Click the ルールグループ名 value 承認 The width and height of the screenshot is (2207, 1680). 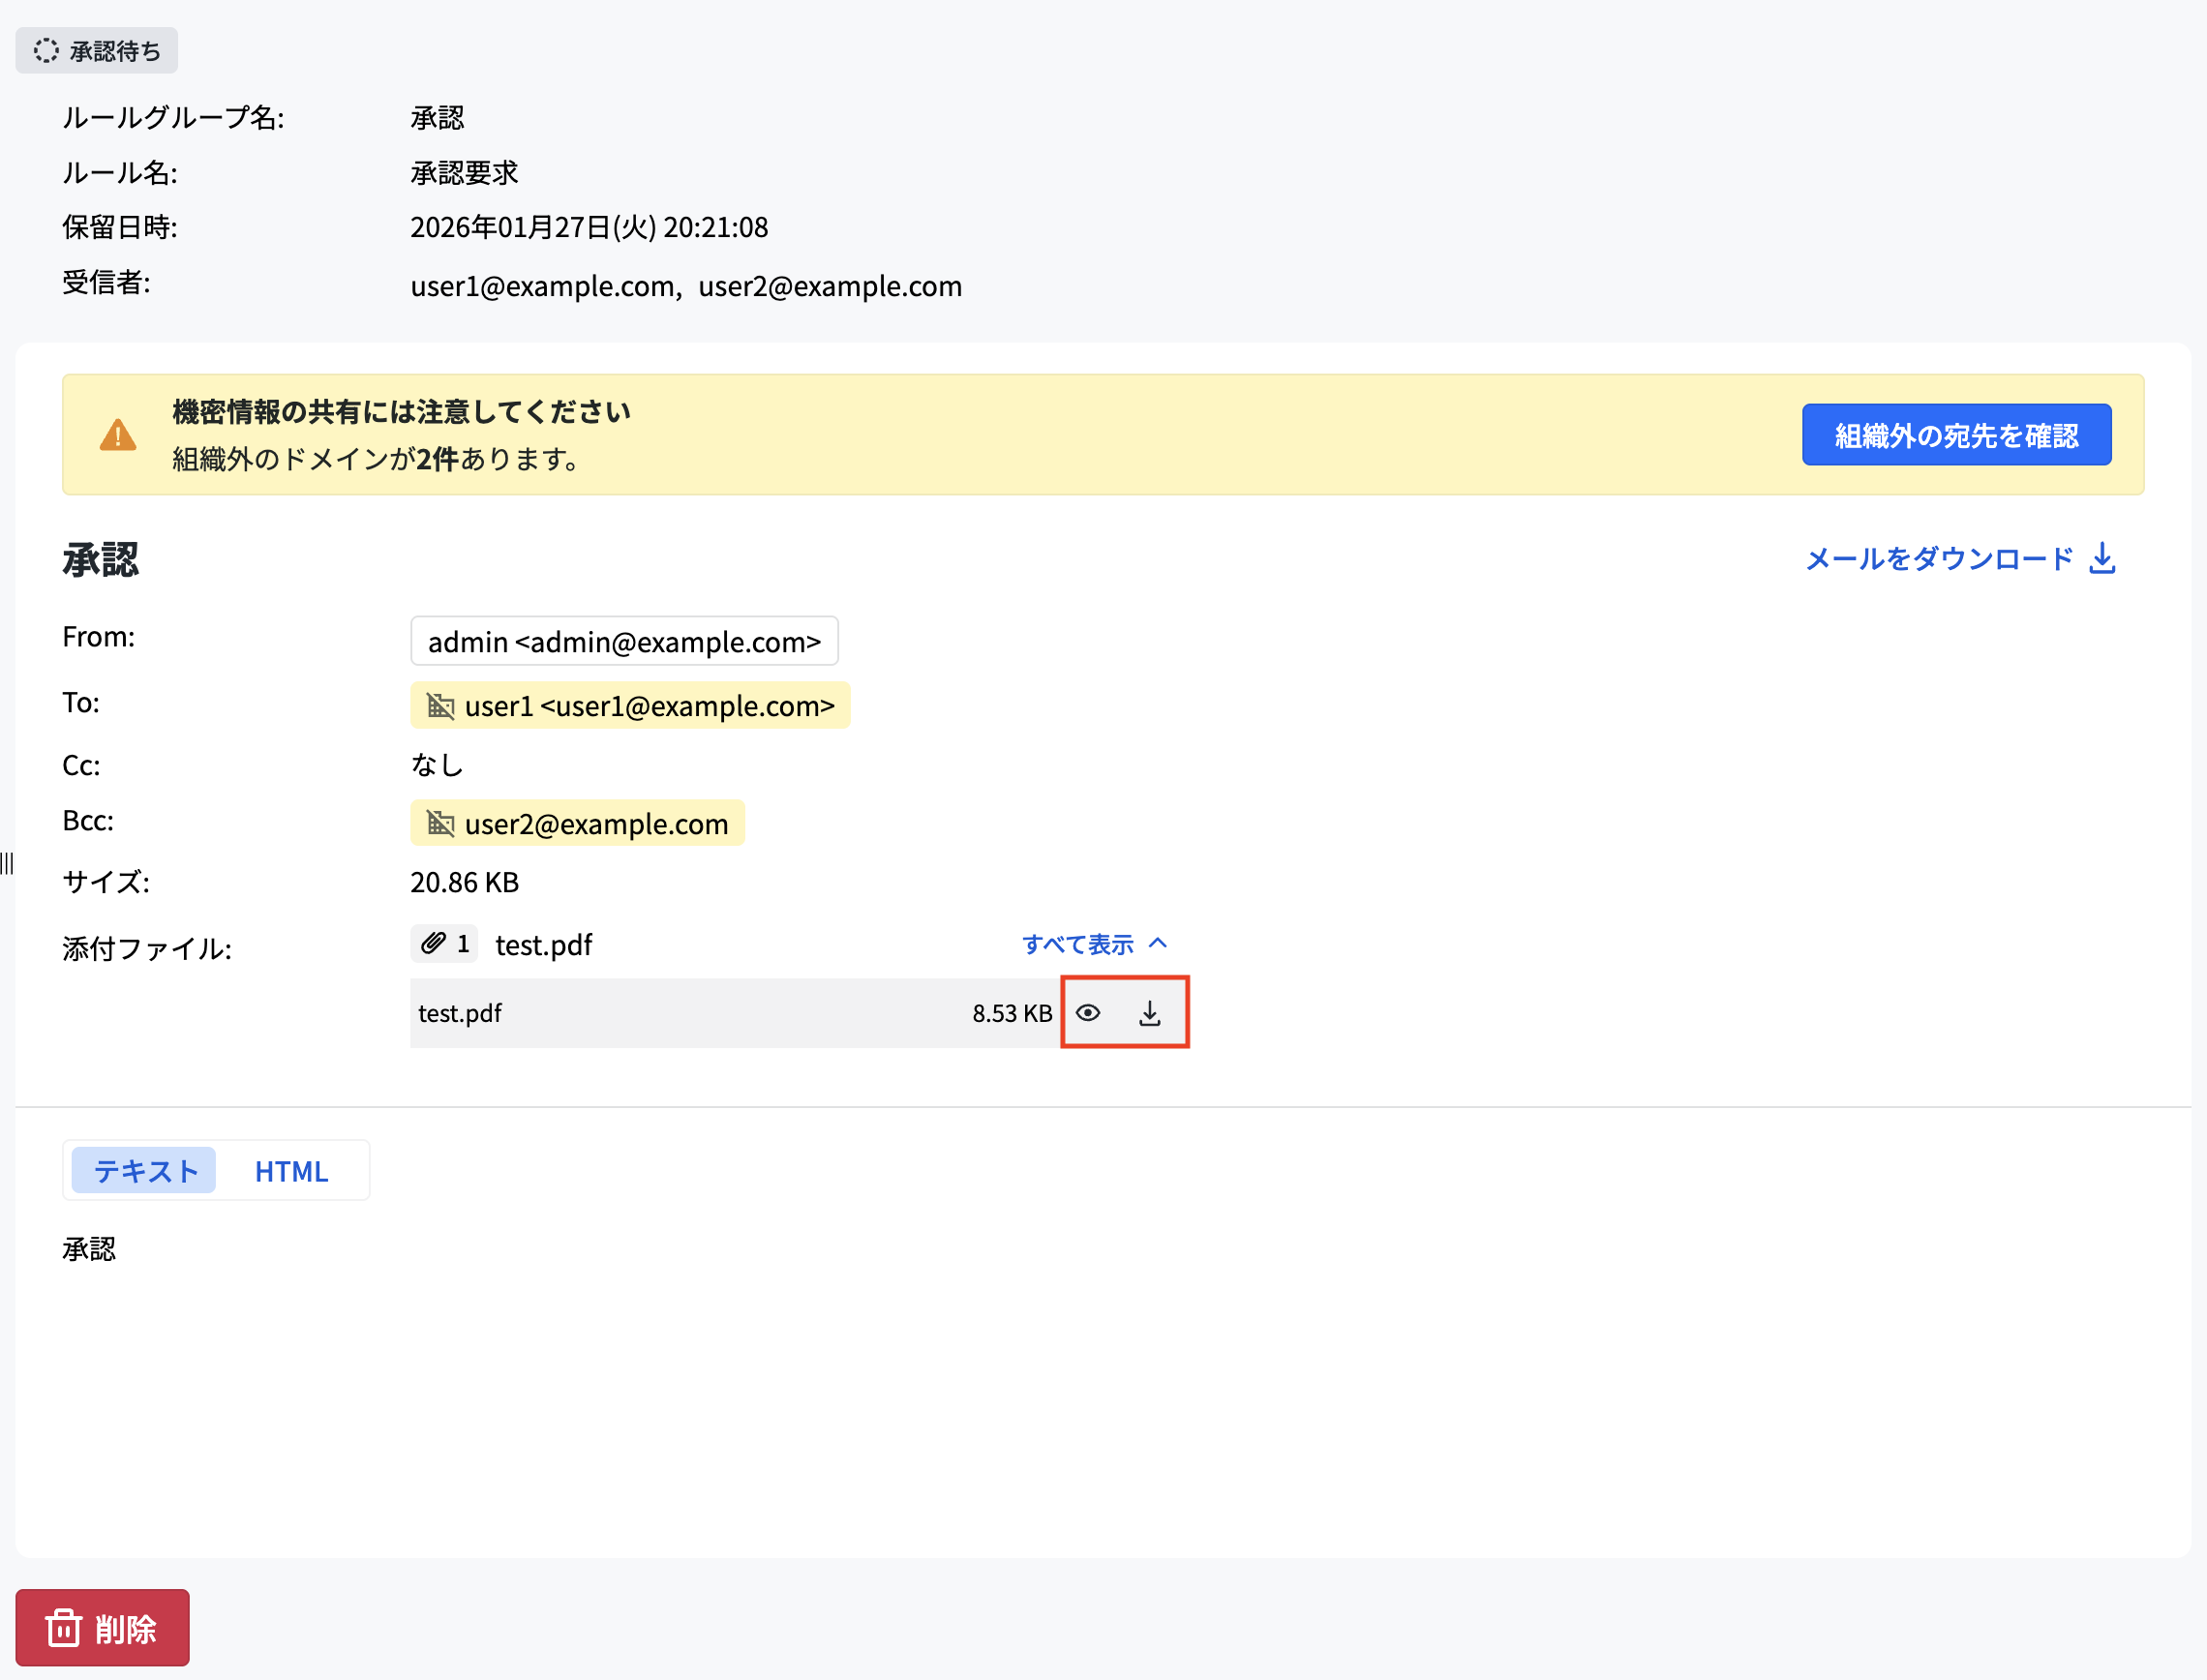tap(437, 118)
